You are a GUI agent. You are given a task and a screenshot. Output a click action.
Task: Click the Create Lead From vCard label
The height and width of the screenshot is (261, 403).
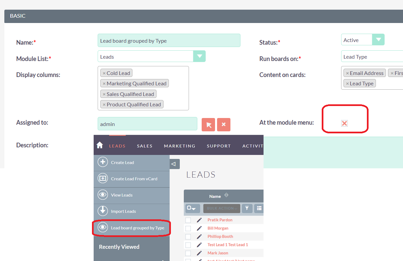(x=134, y=179)
